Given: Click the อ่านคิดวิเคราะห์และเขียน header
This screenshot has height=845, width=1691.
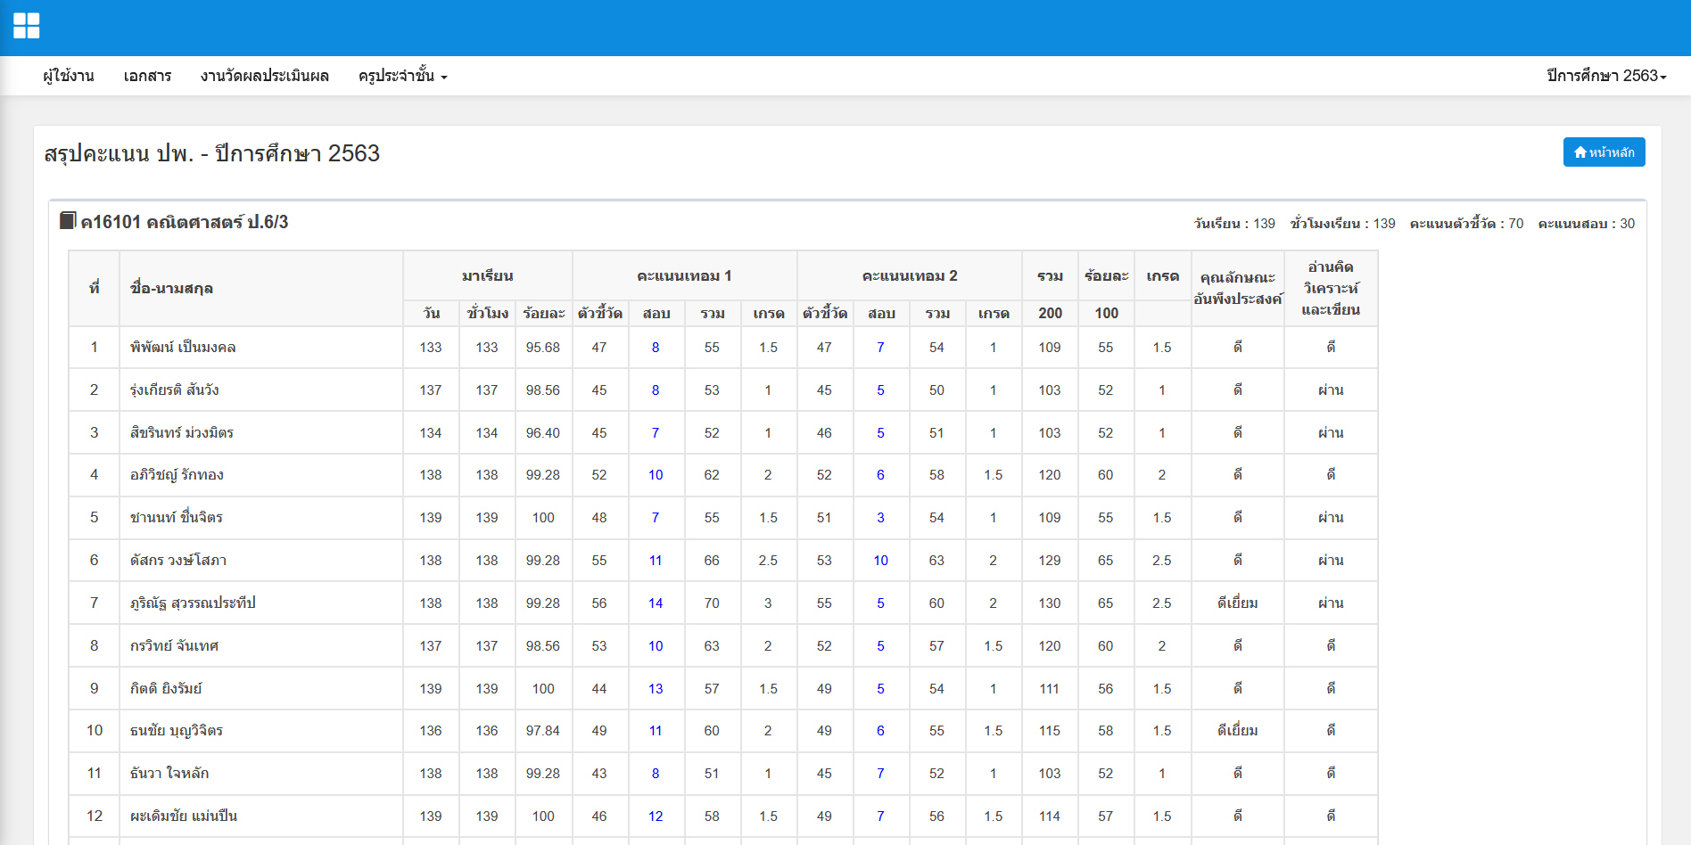Looking at the screenshot, I should coord(1331,288).
